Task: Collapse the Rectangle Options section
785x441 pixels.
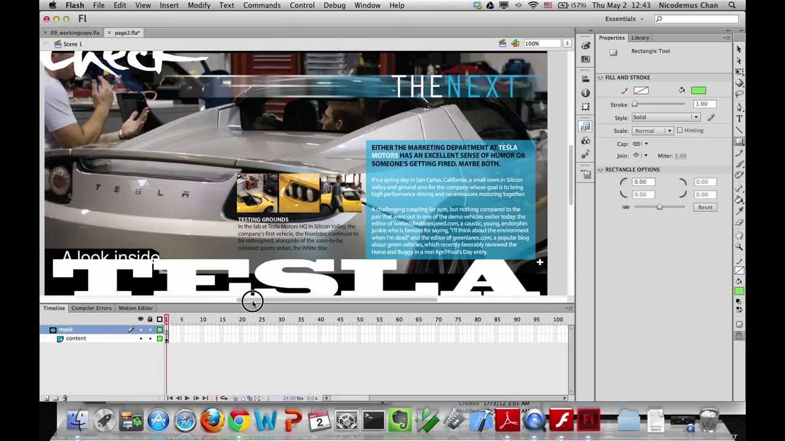Action: pos(600,170)
